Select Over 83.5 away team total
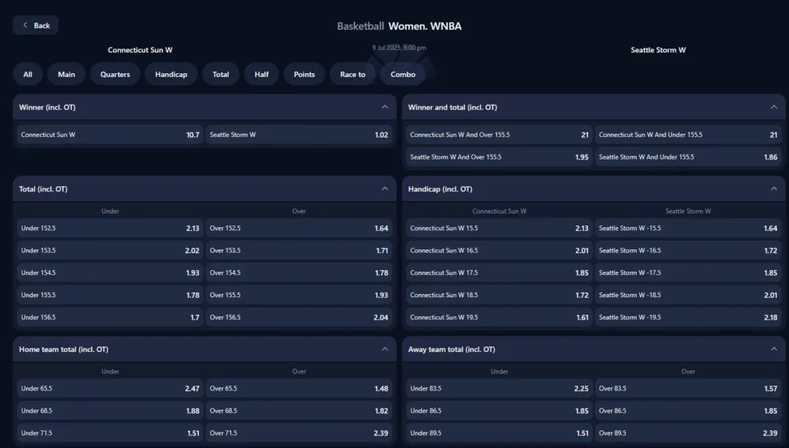The width and height of the screenshot is (789, 448). 688,389
